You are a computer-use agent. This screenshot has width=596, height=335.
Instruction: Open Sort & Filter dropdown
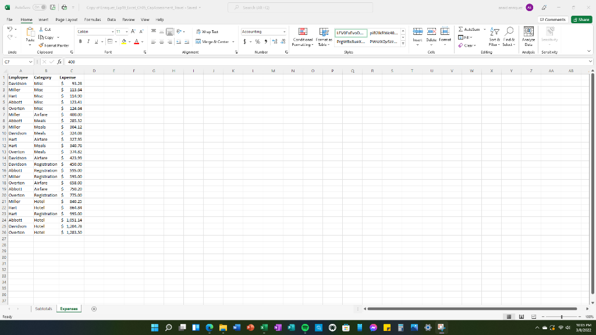tap(494, 37)
